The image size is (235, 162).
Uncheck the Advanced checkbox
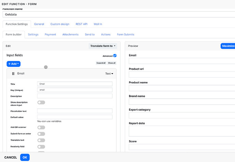[x=115, y=56]
